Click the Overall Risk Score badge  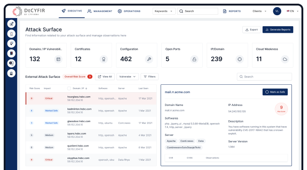click(78, 76)
